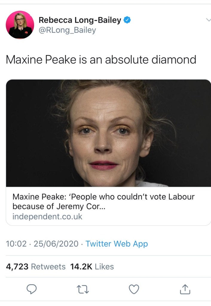
Task: Reply to the tweet via speech bubble icon
Action: pos(32,289)
